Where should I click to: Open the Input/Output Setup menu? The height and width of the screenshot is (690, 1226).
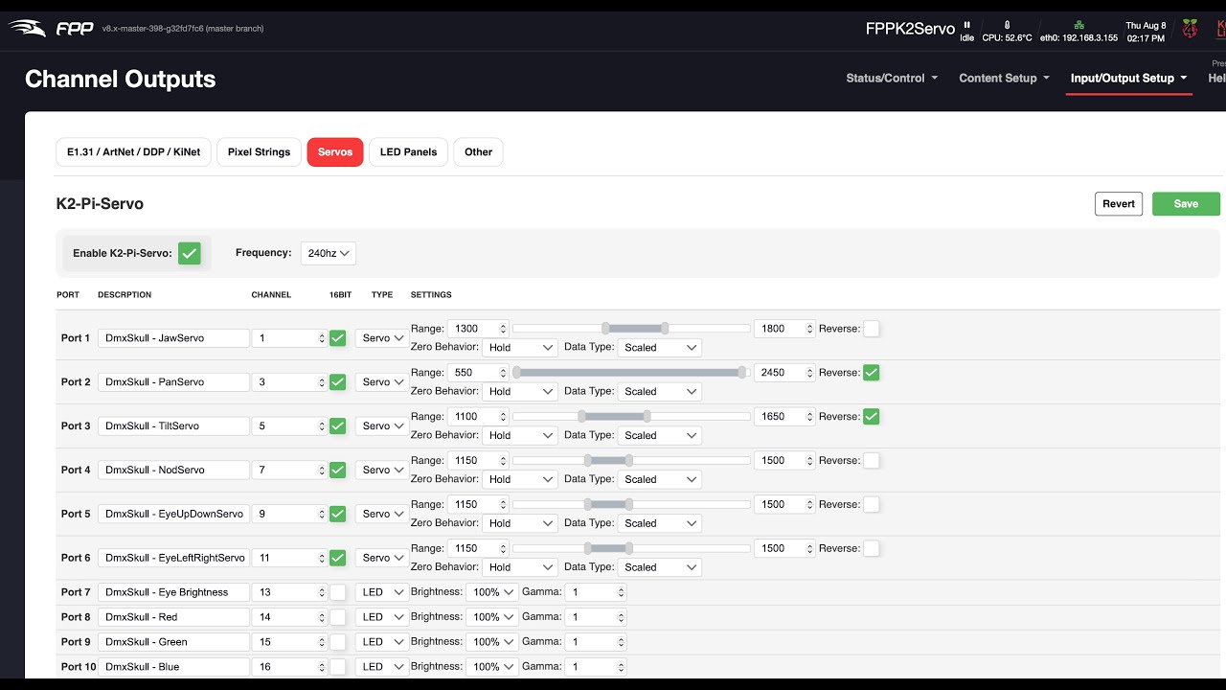[1129, 79]
